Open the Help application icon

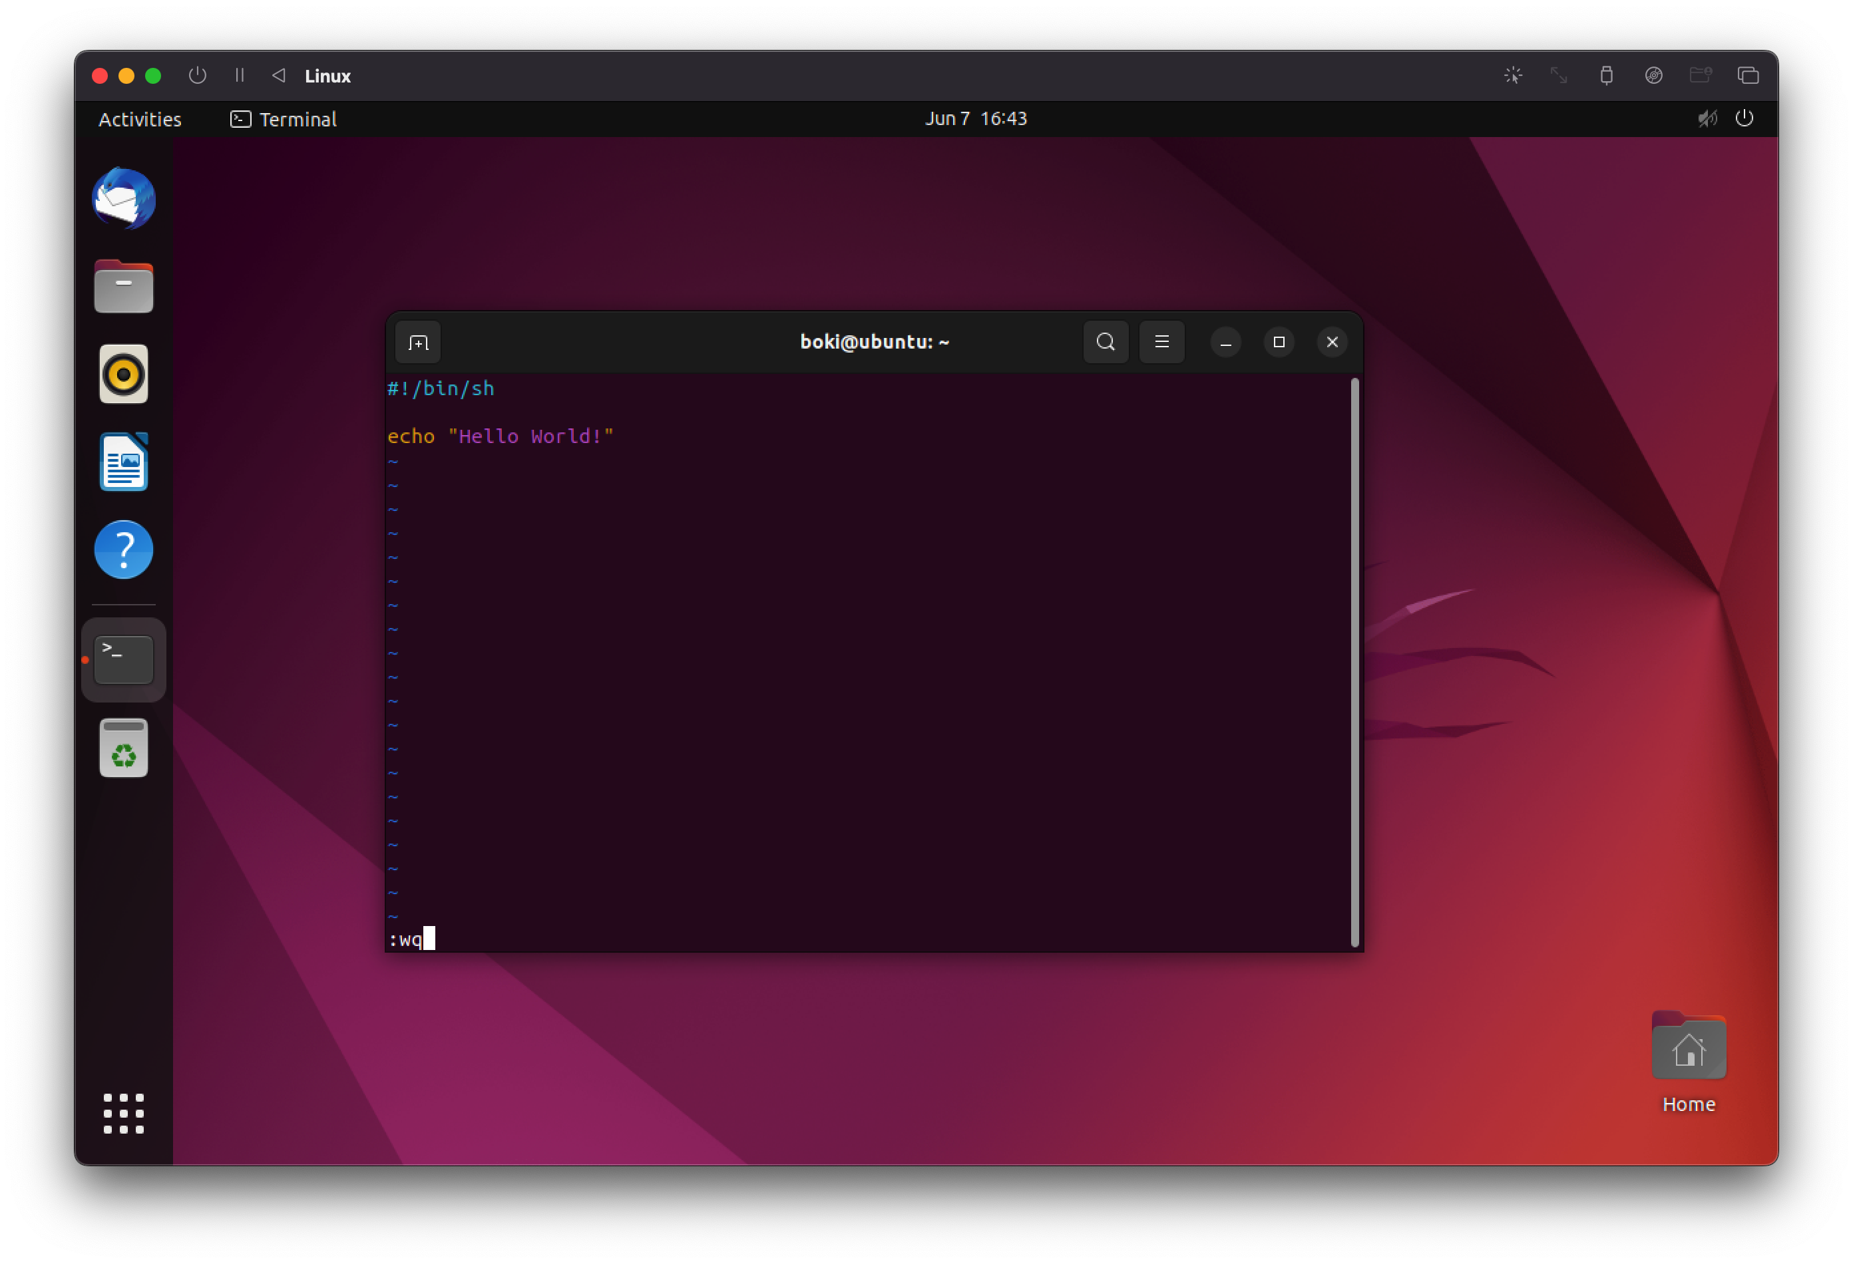[x=124, y=550]
